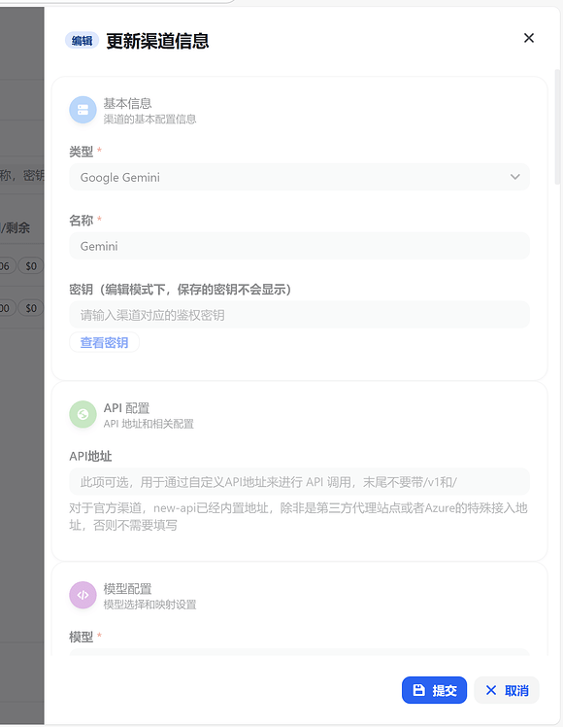Click the green API 配置 section icon
Image resolution: width=563 pixels, height=727 pixels.
(x=83, y=414)
